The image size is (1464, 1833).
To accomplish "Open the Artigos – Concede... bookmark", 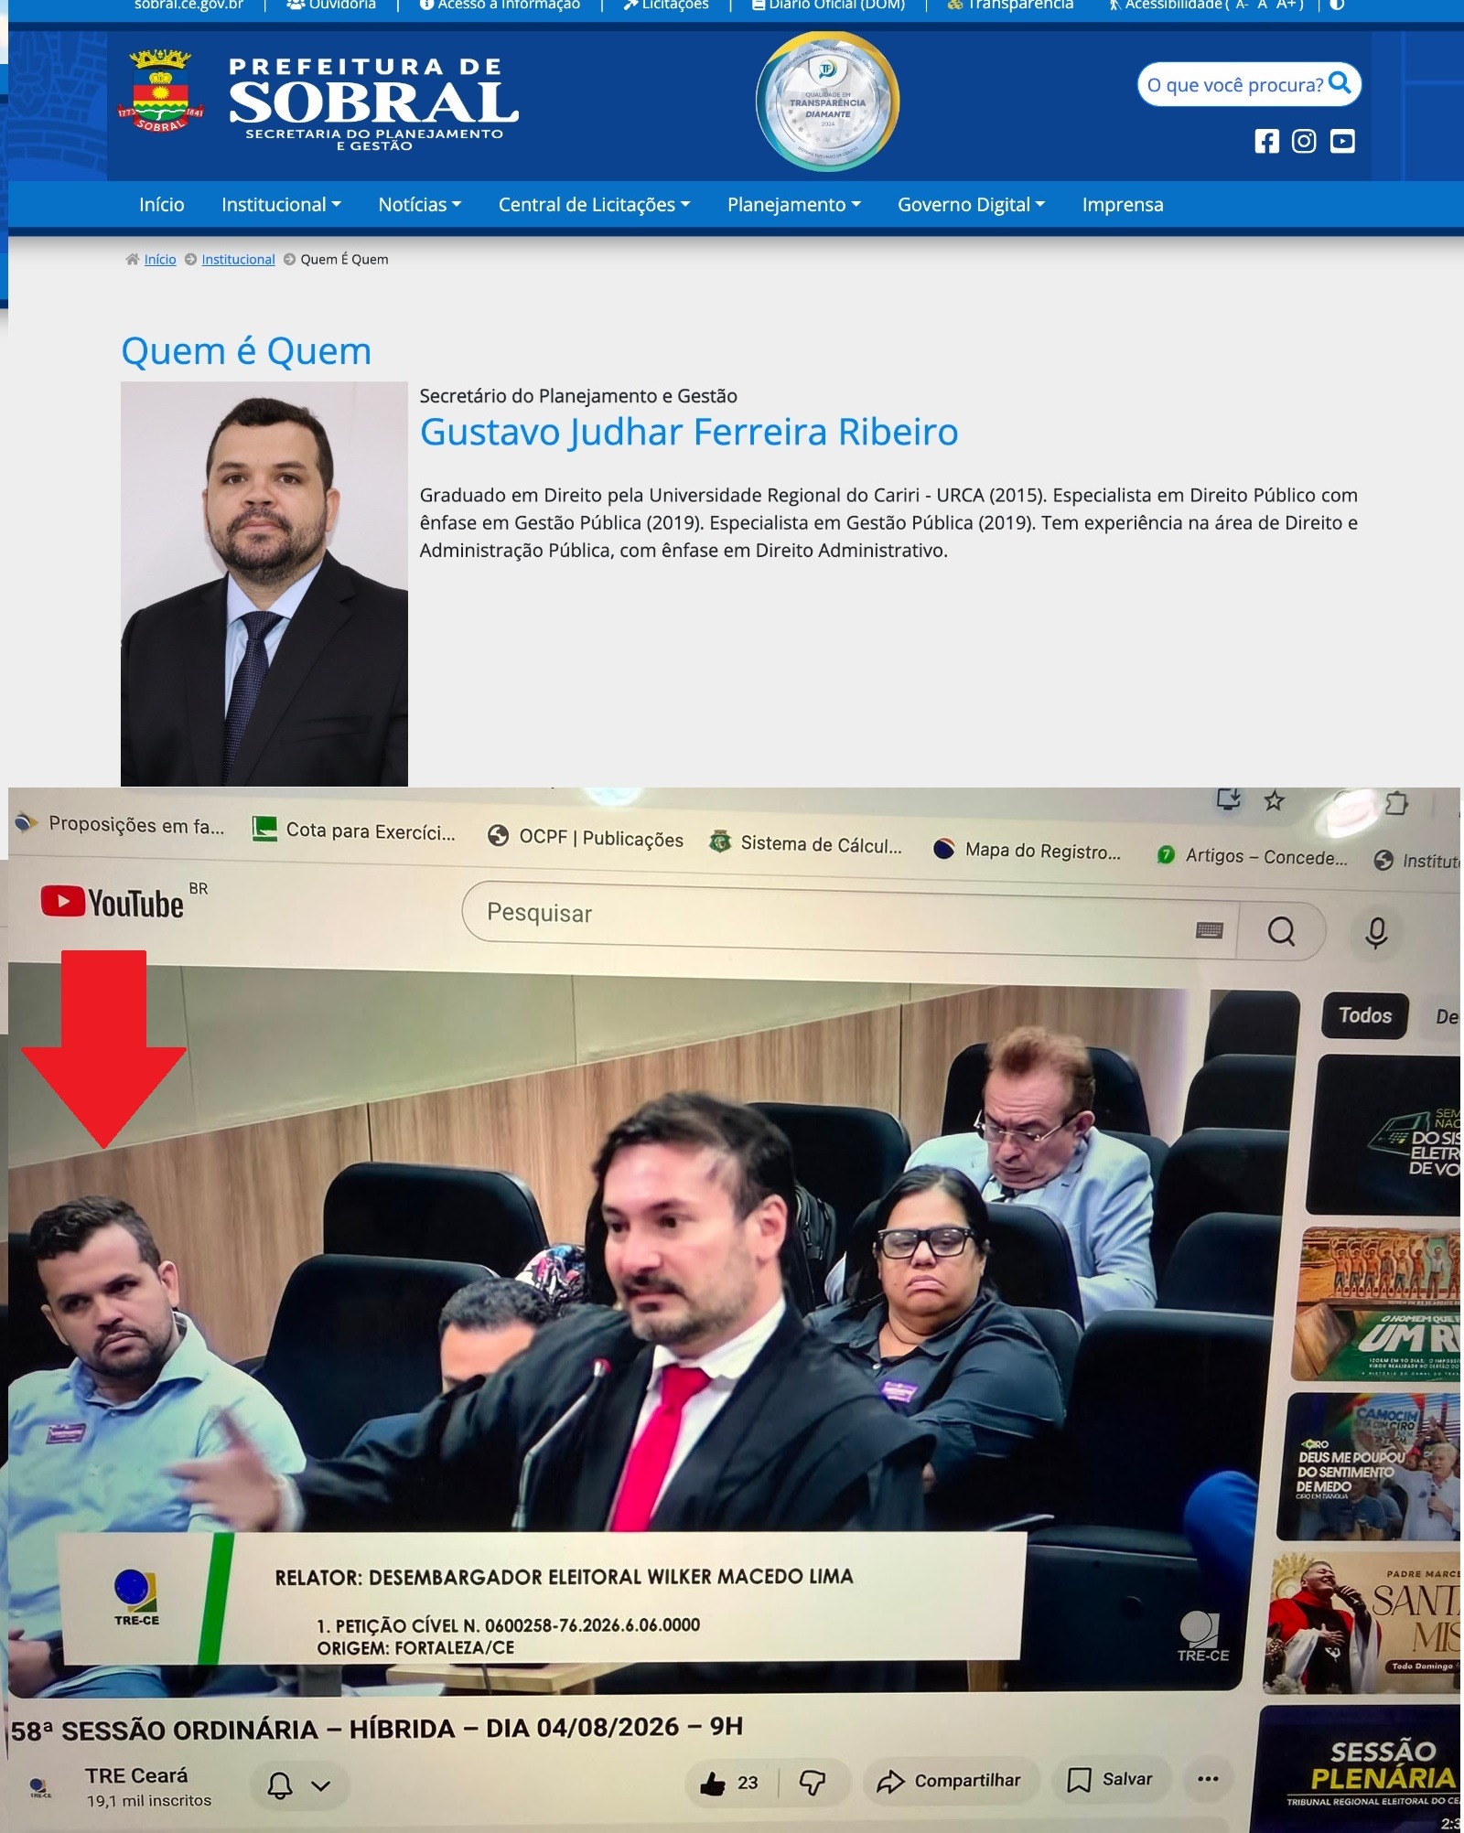I will click(x=1252, y=856).
